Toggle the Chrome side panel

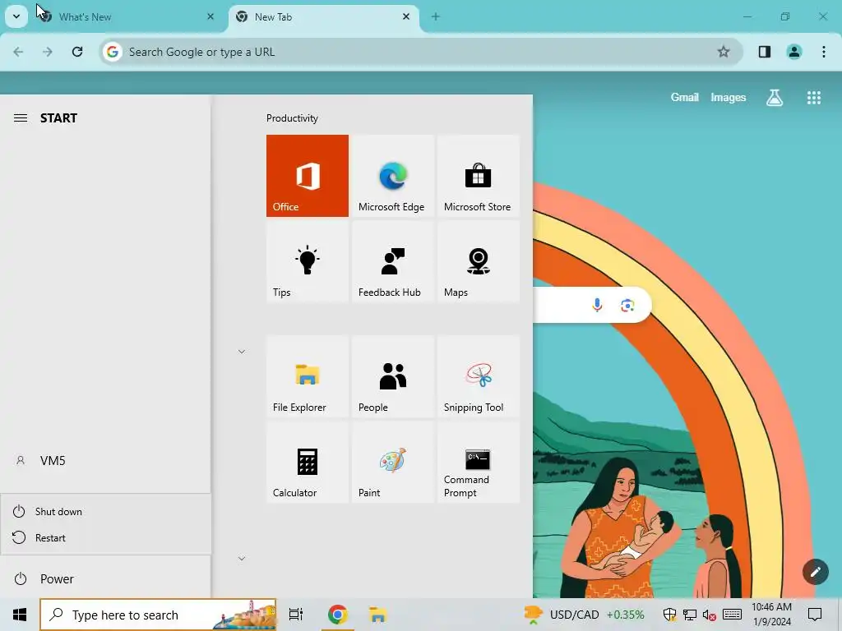click(x=764, y=52)
